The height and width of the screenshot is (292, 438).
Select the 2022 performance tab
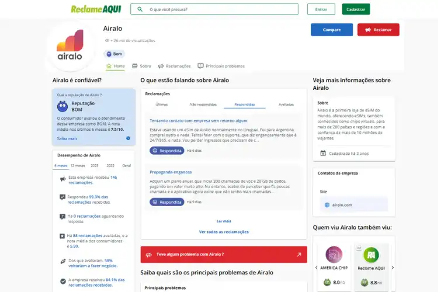click(x=110, y=166)
